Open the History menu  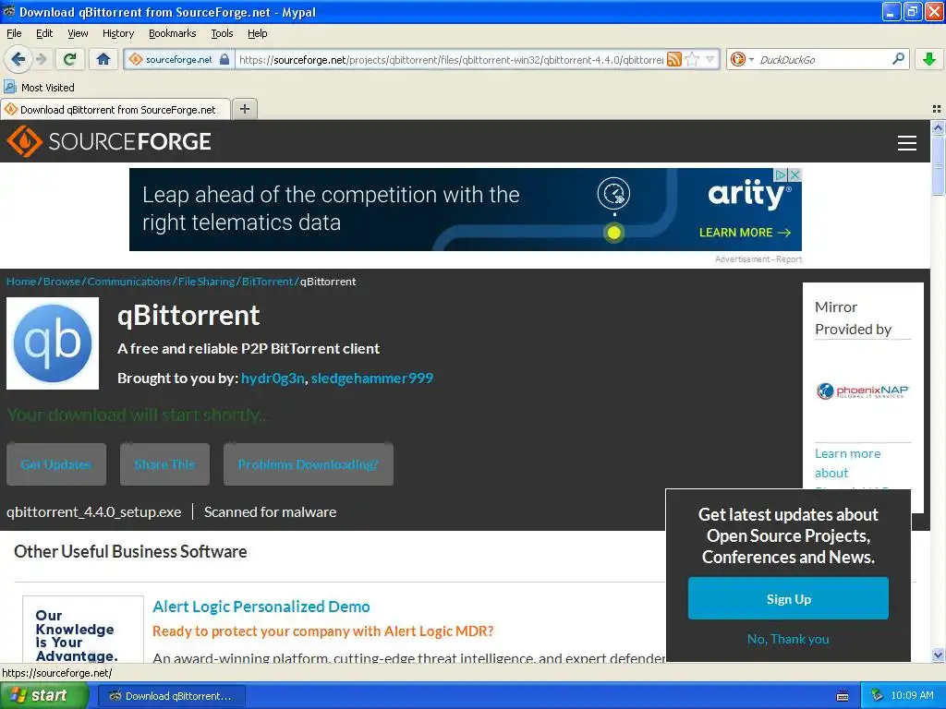pos(117,33)
